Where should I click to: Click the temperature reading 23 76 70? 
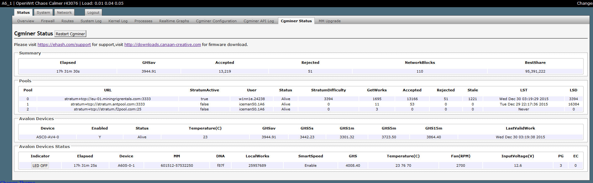tap(403, 165)
